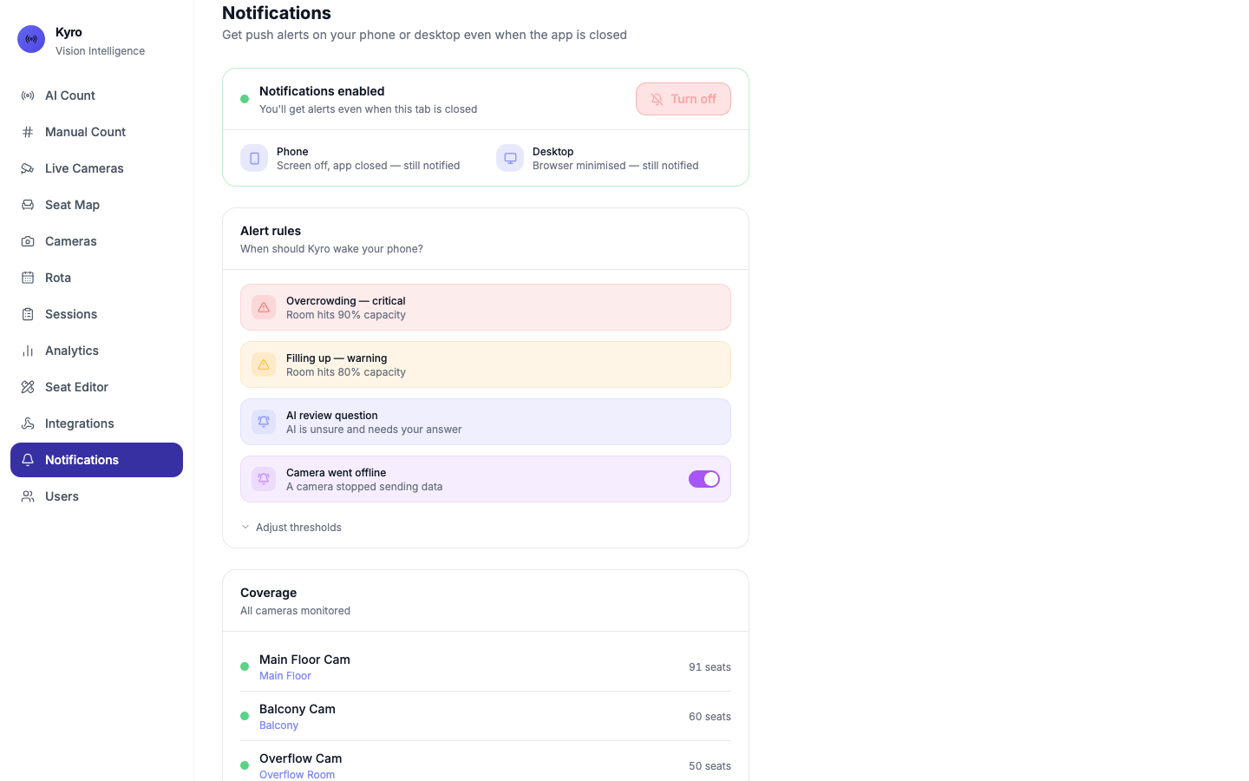Screen dimensions: 1249x781
Task: Click the Phone device icon
Action: (254, 158)
